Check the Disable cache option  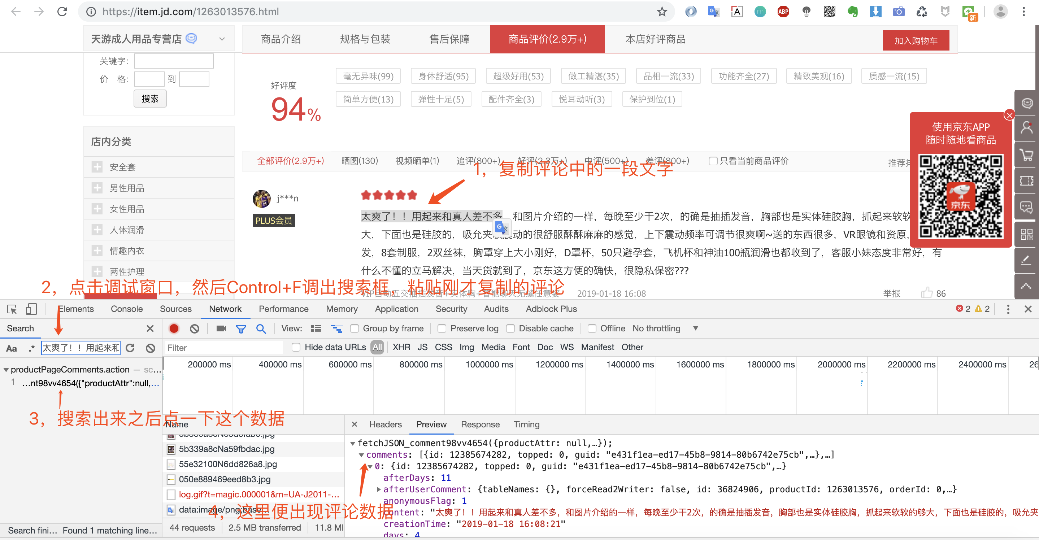tap(510, 328)
